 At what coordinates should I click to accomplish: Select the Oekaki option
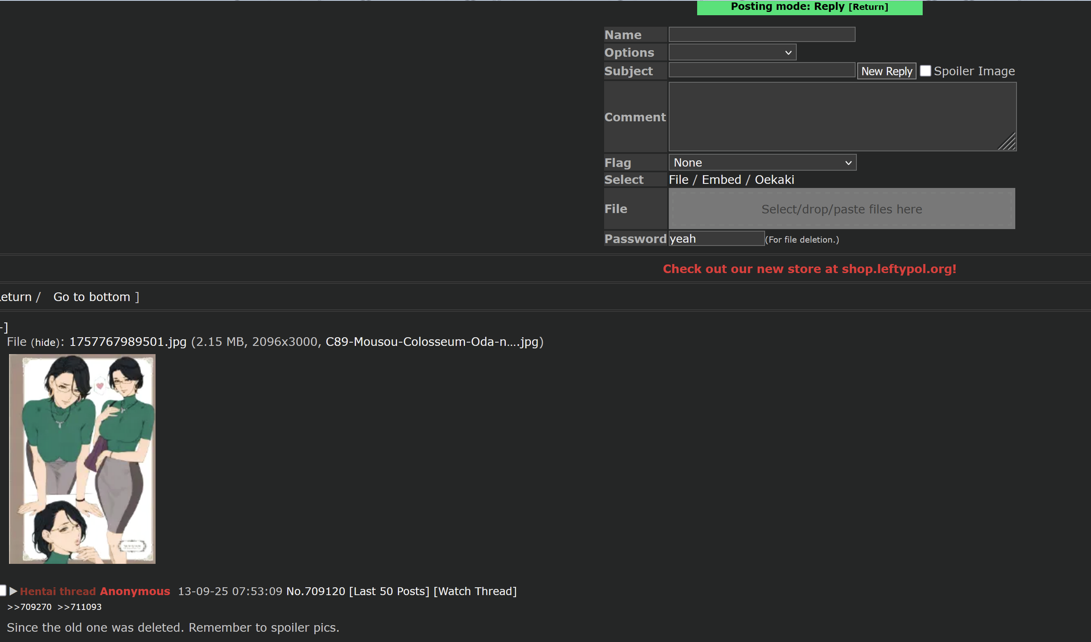pos(775,180)
